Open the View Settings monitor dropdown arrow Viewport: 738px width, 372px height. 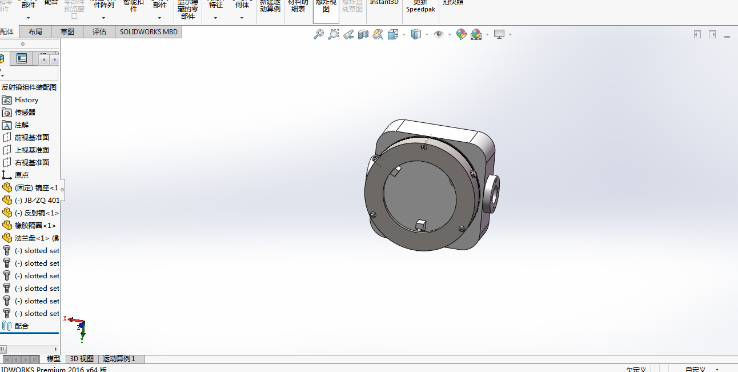click(x=510, y=34)
